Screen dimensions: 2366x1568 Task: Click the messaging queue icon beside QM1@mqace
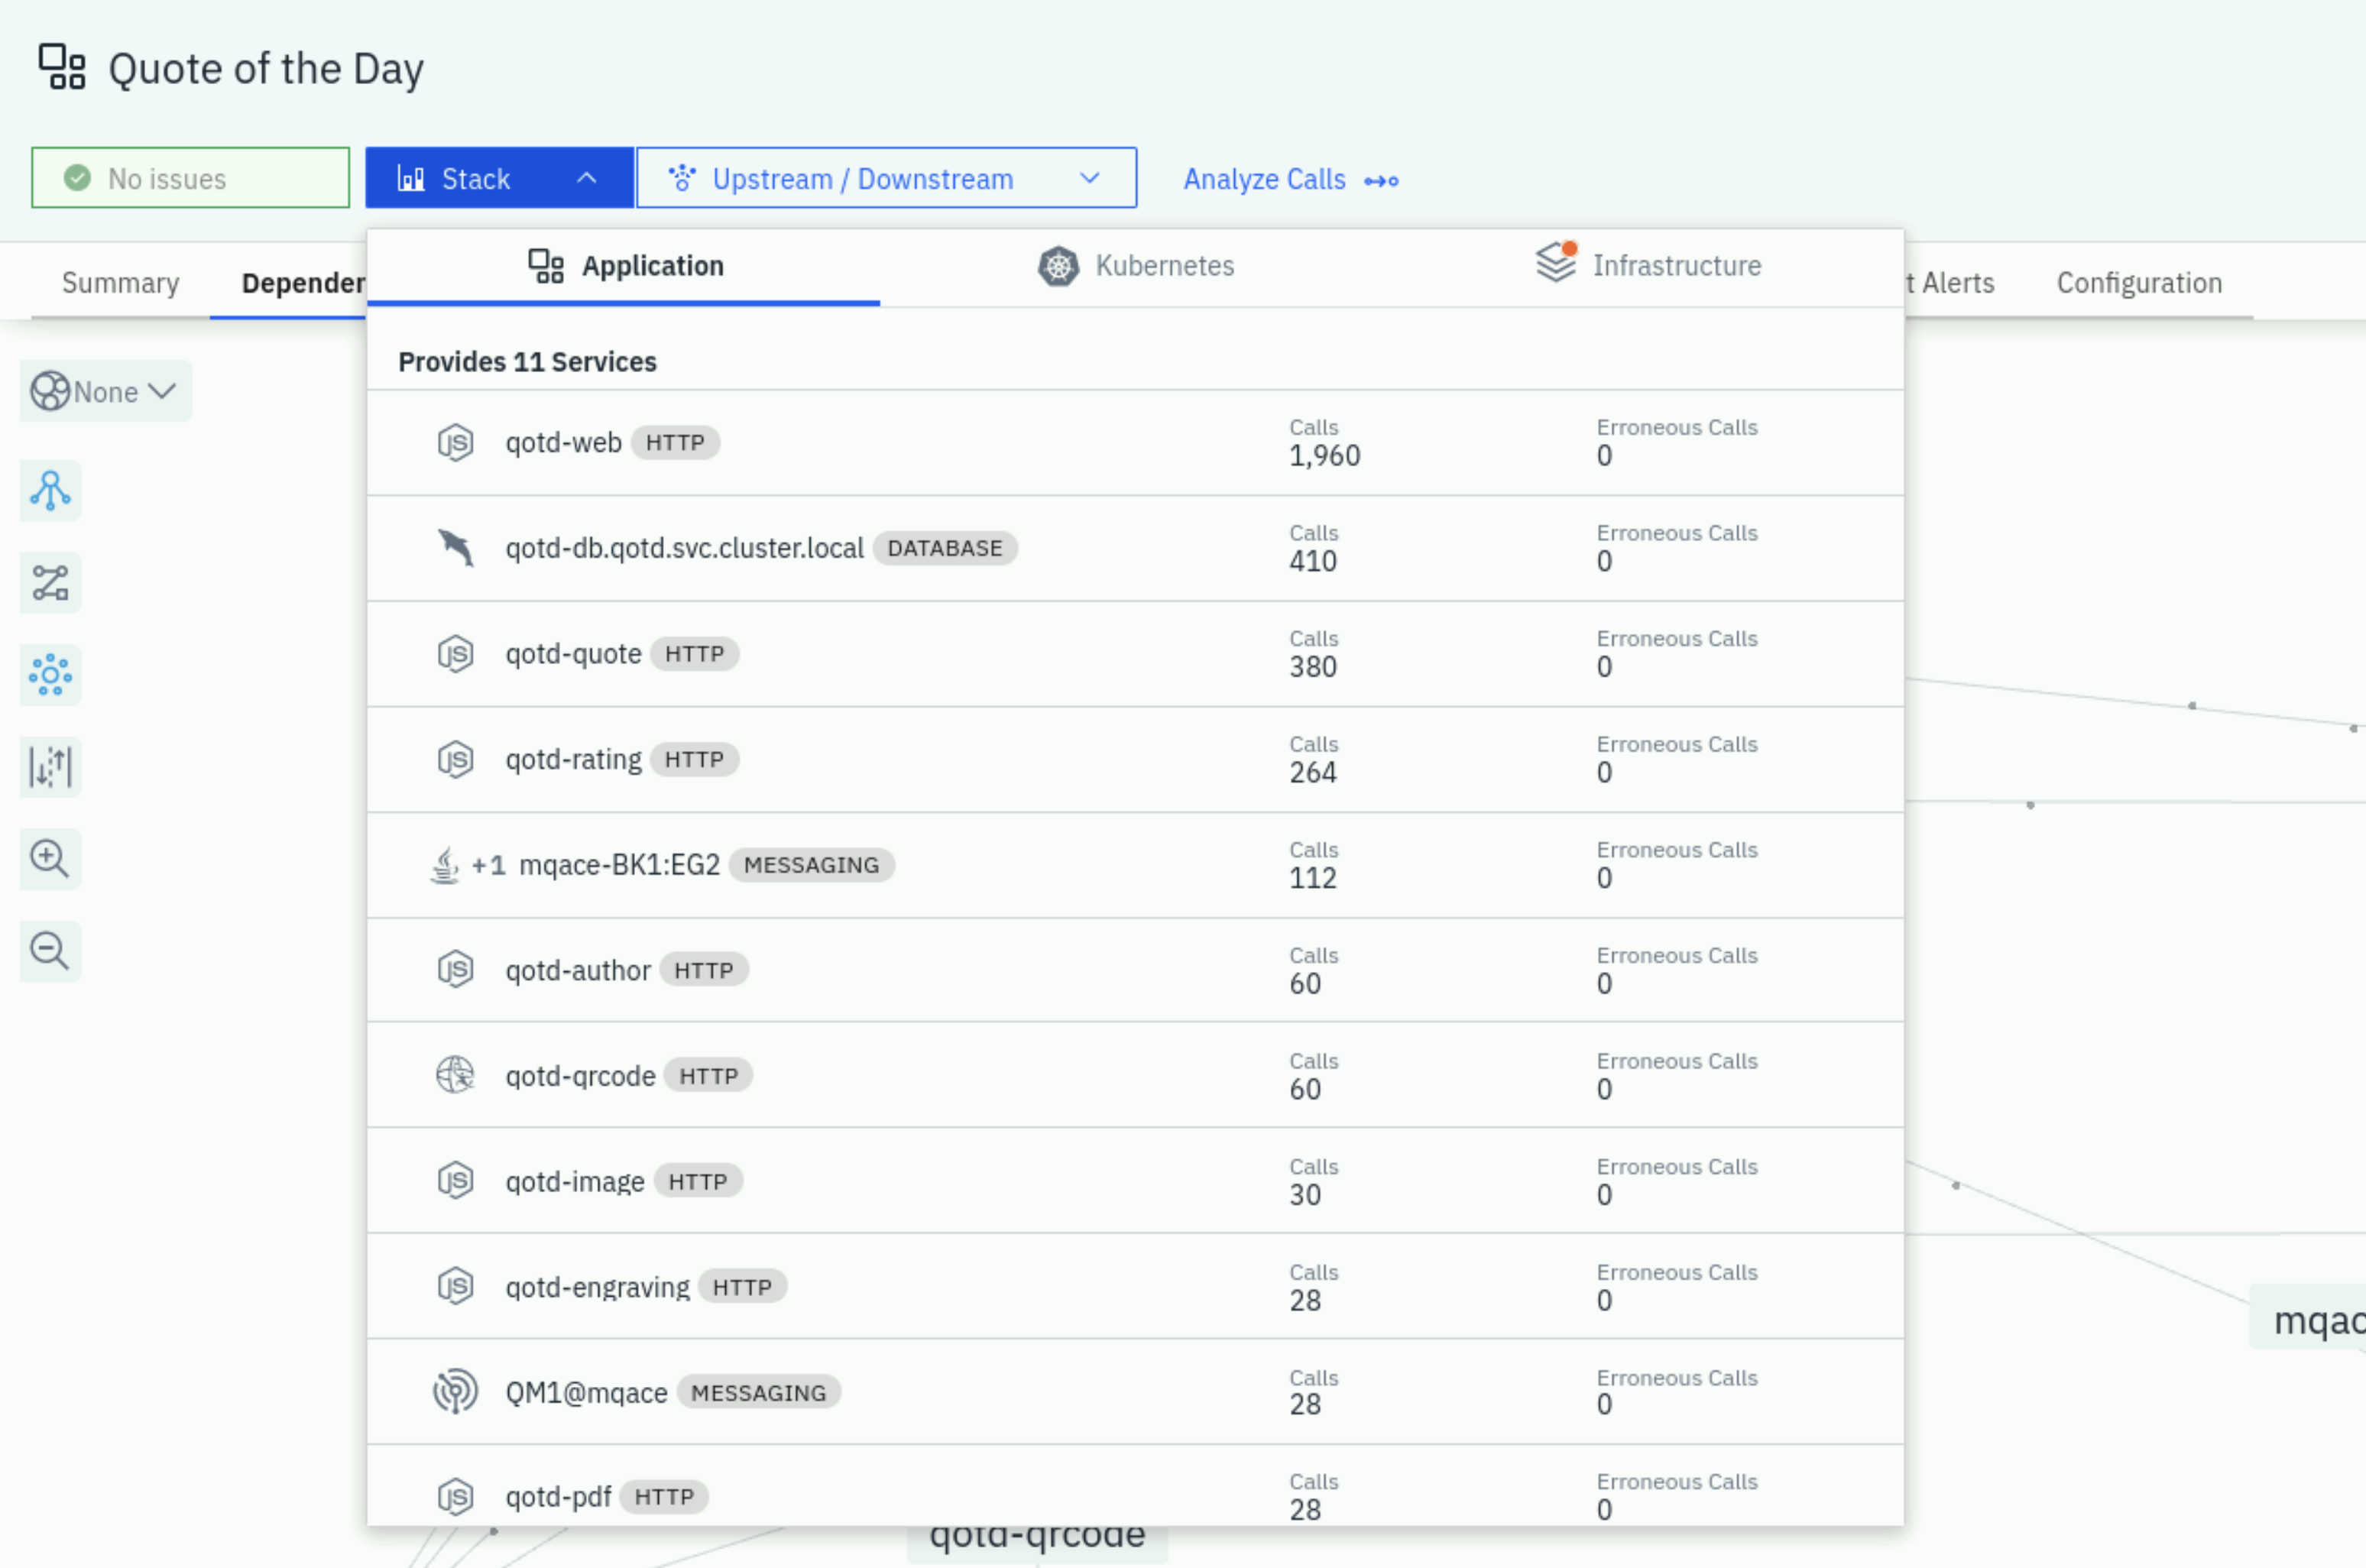455,1392
